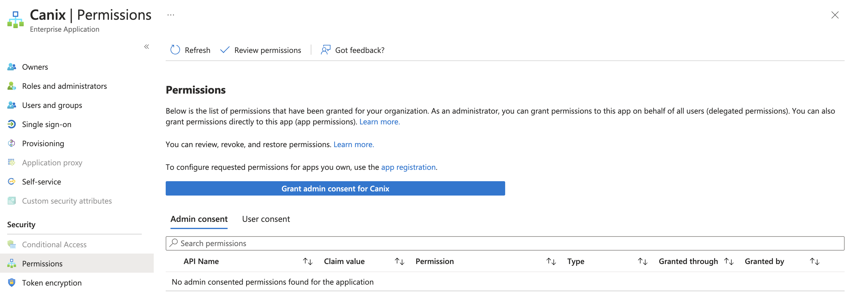This screenshot has height=299, width=850.
Task: Open the Provisioning section
Action: [43, 143]
